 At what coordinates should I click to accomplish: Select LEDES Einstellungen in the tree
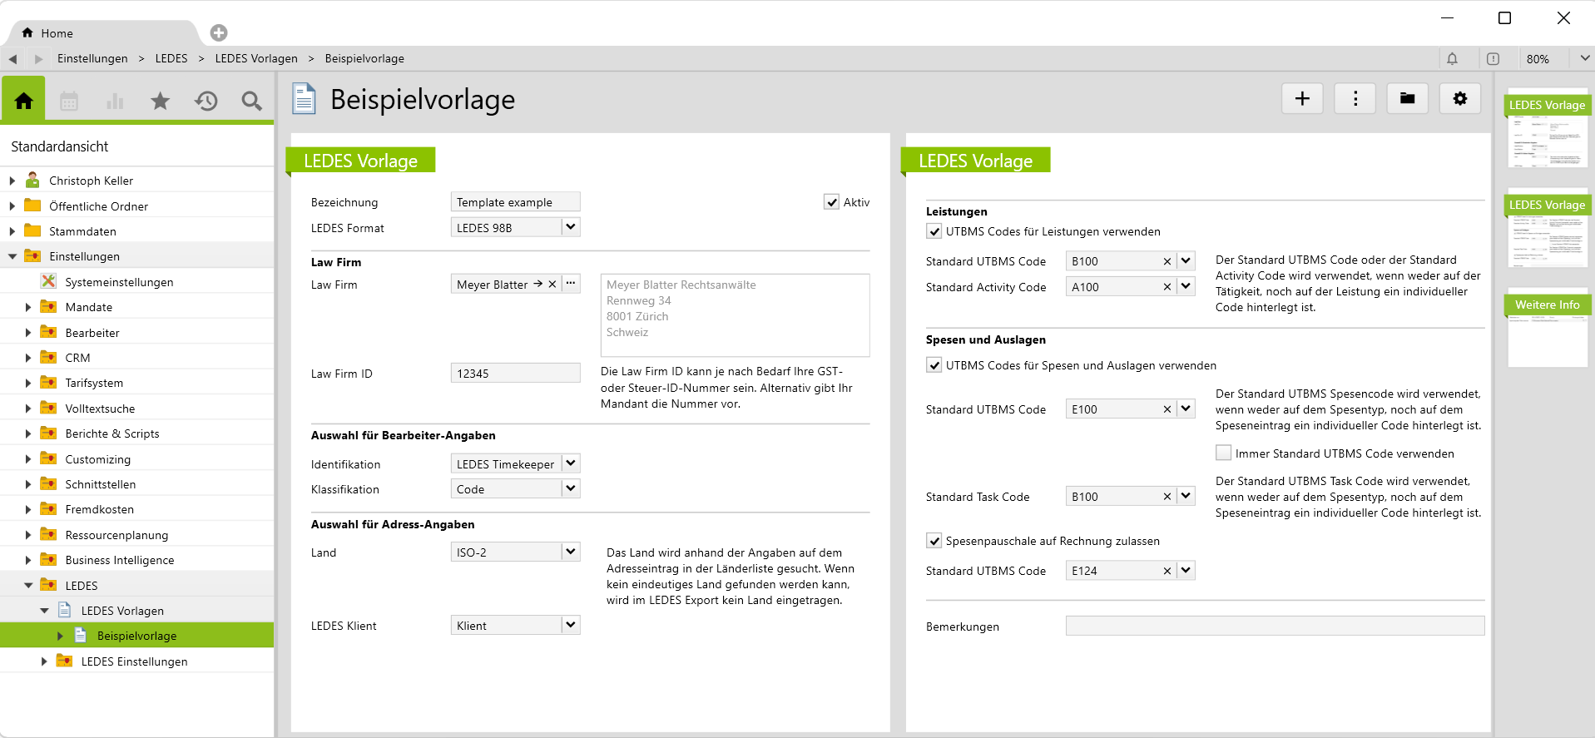(134, 661)
